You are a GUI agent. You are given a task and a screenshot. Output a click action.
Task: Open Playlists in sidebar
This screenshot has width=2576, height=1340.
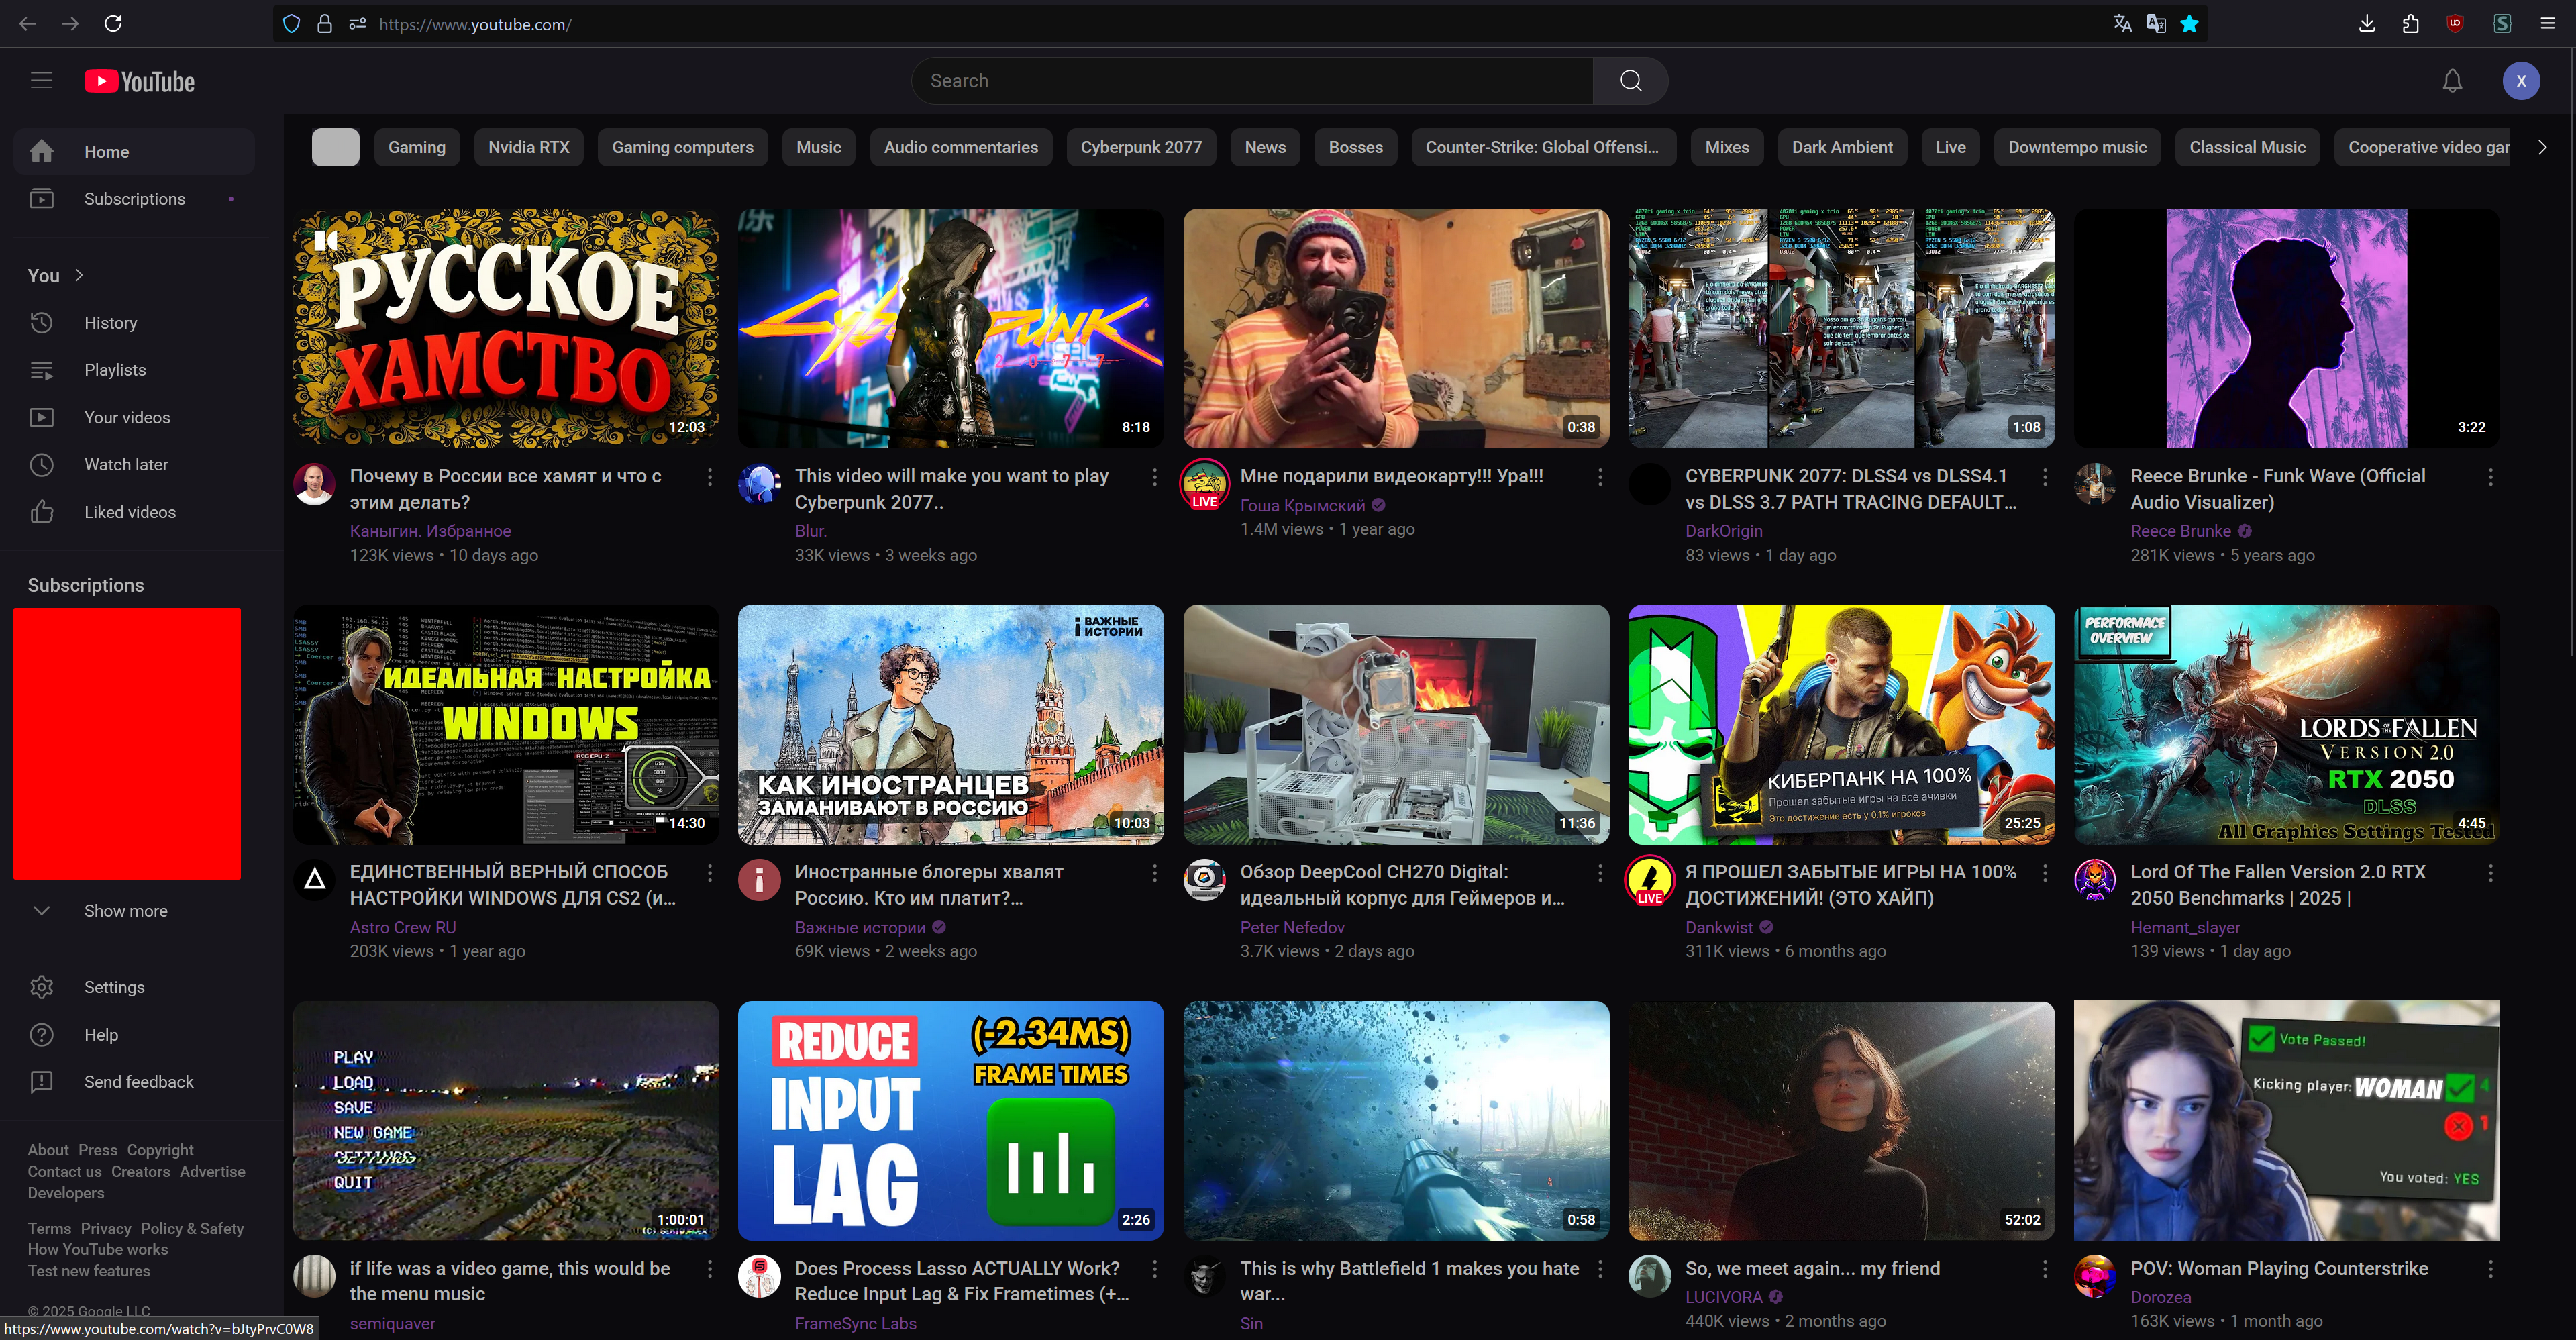click(134, 370)
